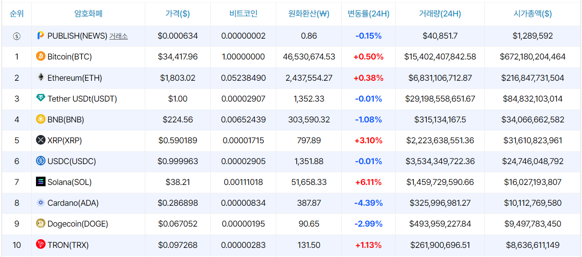Sort by the 원화환산(₩) column header
The height and width of the screenshot is (257, 582).
309,13
